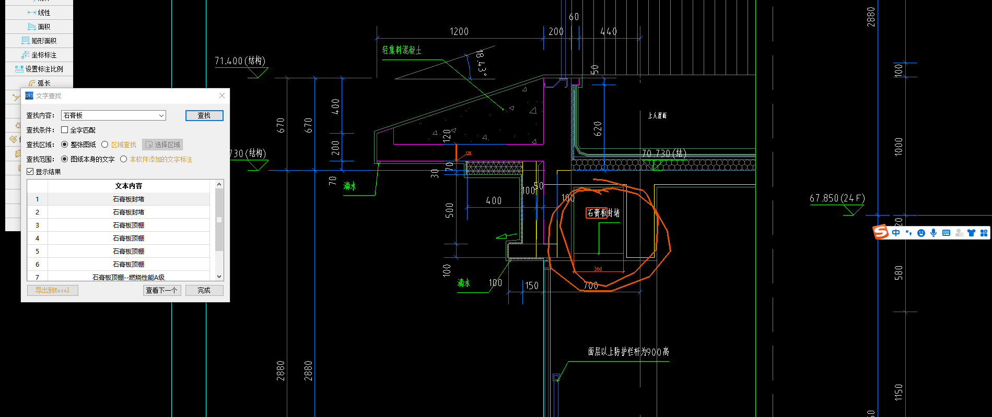Screen dimensions: 992x417
Task: Click the Sogou input method logo
Action: [x=881, y=232]
